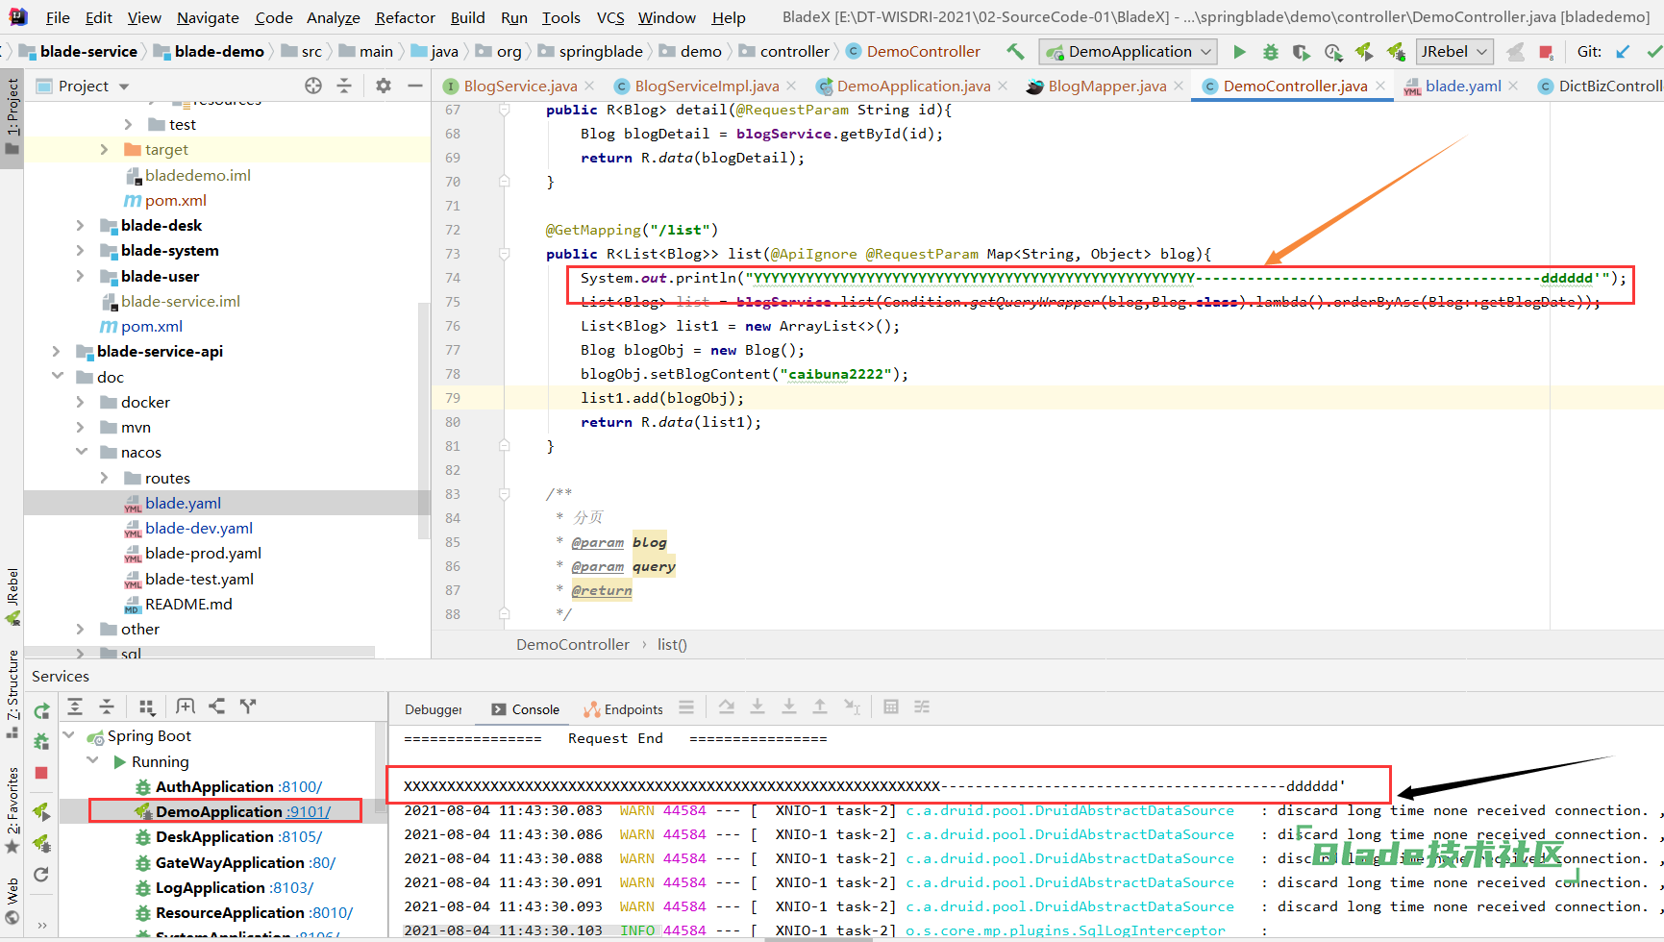Stop the running process red square
This screenshot has width=1664, height=942.
point(1546,52)
